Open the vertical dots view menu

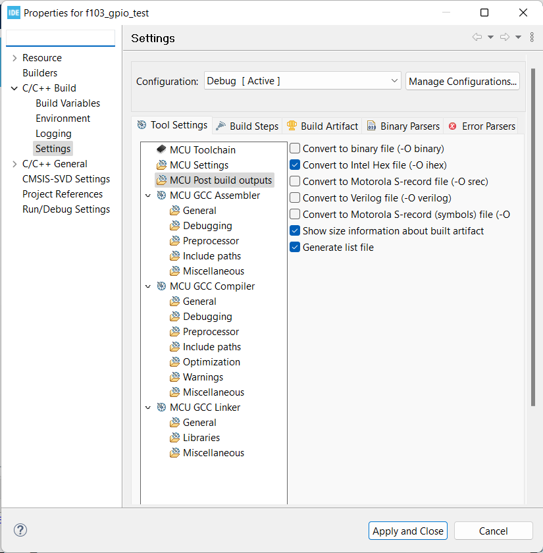tap(532, 37)
